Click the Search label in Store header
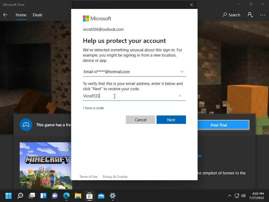The image size is (269, 202). (x=234, y=15)
